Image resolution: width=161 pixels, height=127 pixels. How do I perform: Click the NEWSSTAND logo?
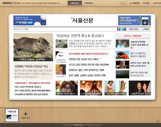tap(12, 3)
